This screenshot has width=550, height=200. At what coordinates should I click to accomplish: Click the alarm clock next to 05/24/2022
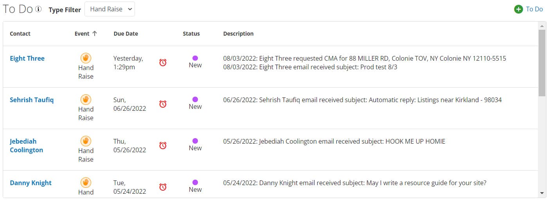point(163,187)
